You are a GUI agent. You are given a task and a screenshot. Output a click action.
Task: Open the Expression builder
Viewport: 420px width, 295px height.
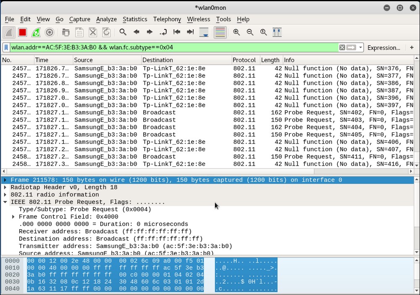(383, 48)
